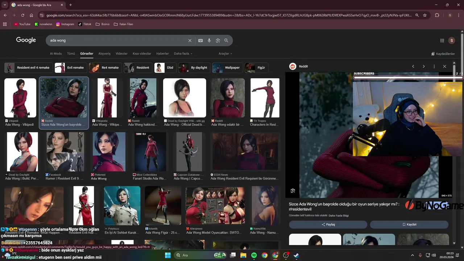This screenshot has height=261, width=464.
Task: Filter by By daylight chip
Action: tap(194, 68)
